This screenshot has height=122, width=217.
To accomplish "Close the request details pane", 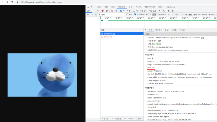I will [x=146, y=30].
